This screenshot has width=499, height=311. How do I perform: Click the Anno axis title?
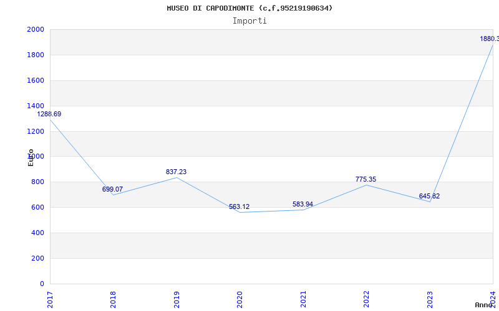point(484,305)
